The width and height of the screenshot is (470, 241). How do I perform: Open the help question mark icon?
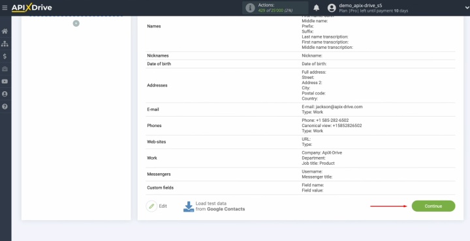[5, 106]
